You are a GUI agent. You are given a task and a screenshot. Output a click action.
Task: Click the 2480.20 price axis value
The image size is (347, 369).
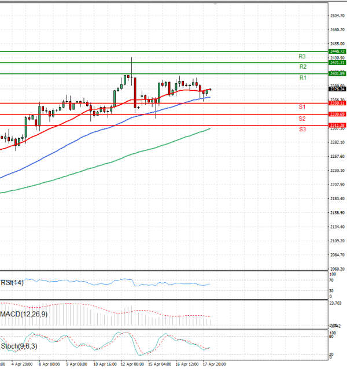pyautogui.click(x=337, y=29)
